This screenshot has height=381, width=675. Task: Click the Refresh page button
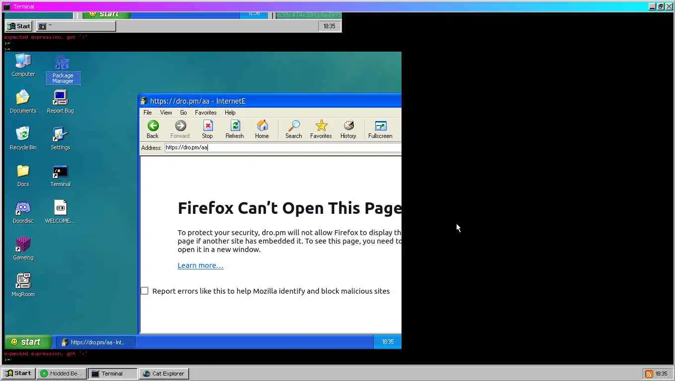[x=235, y=129]
